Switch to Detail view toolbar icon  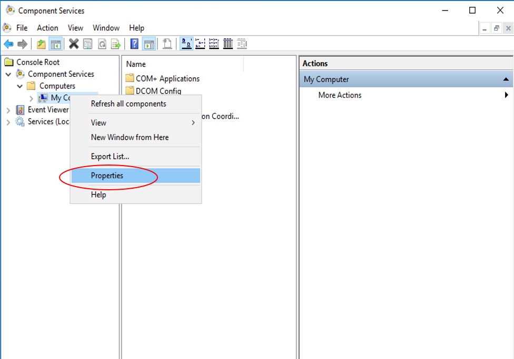click(228, 44)
